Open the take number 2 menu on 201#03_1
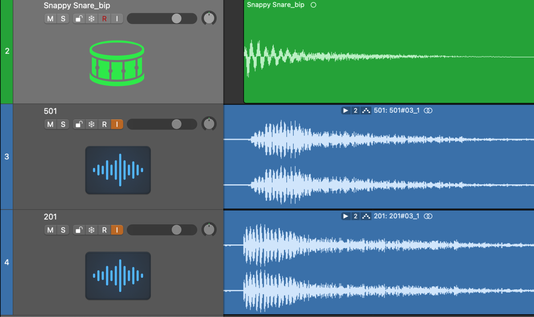Screen dimensions: 534x317 (x=356, y=216)
